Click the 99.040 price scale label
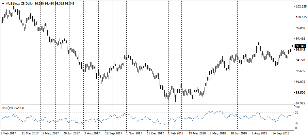Image resolution: width=307 pixels, height=137 pixels. click(300, 28)
